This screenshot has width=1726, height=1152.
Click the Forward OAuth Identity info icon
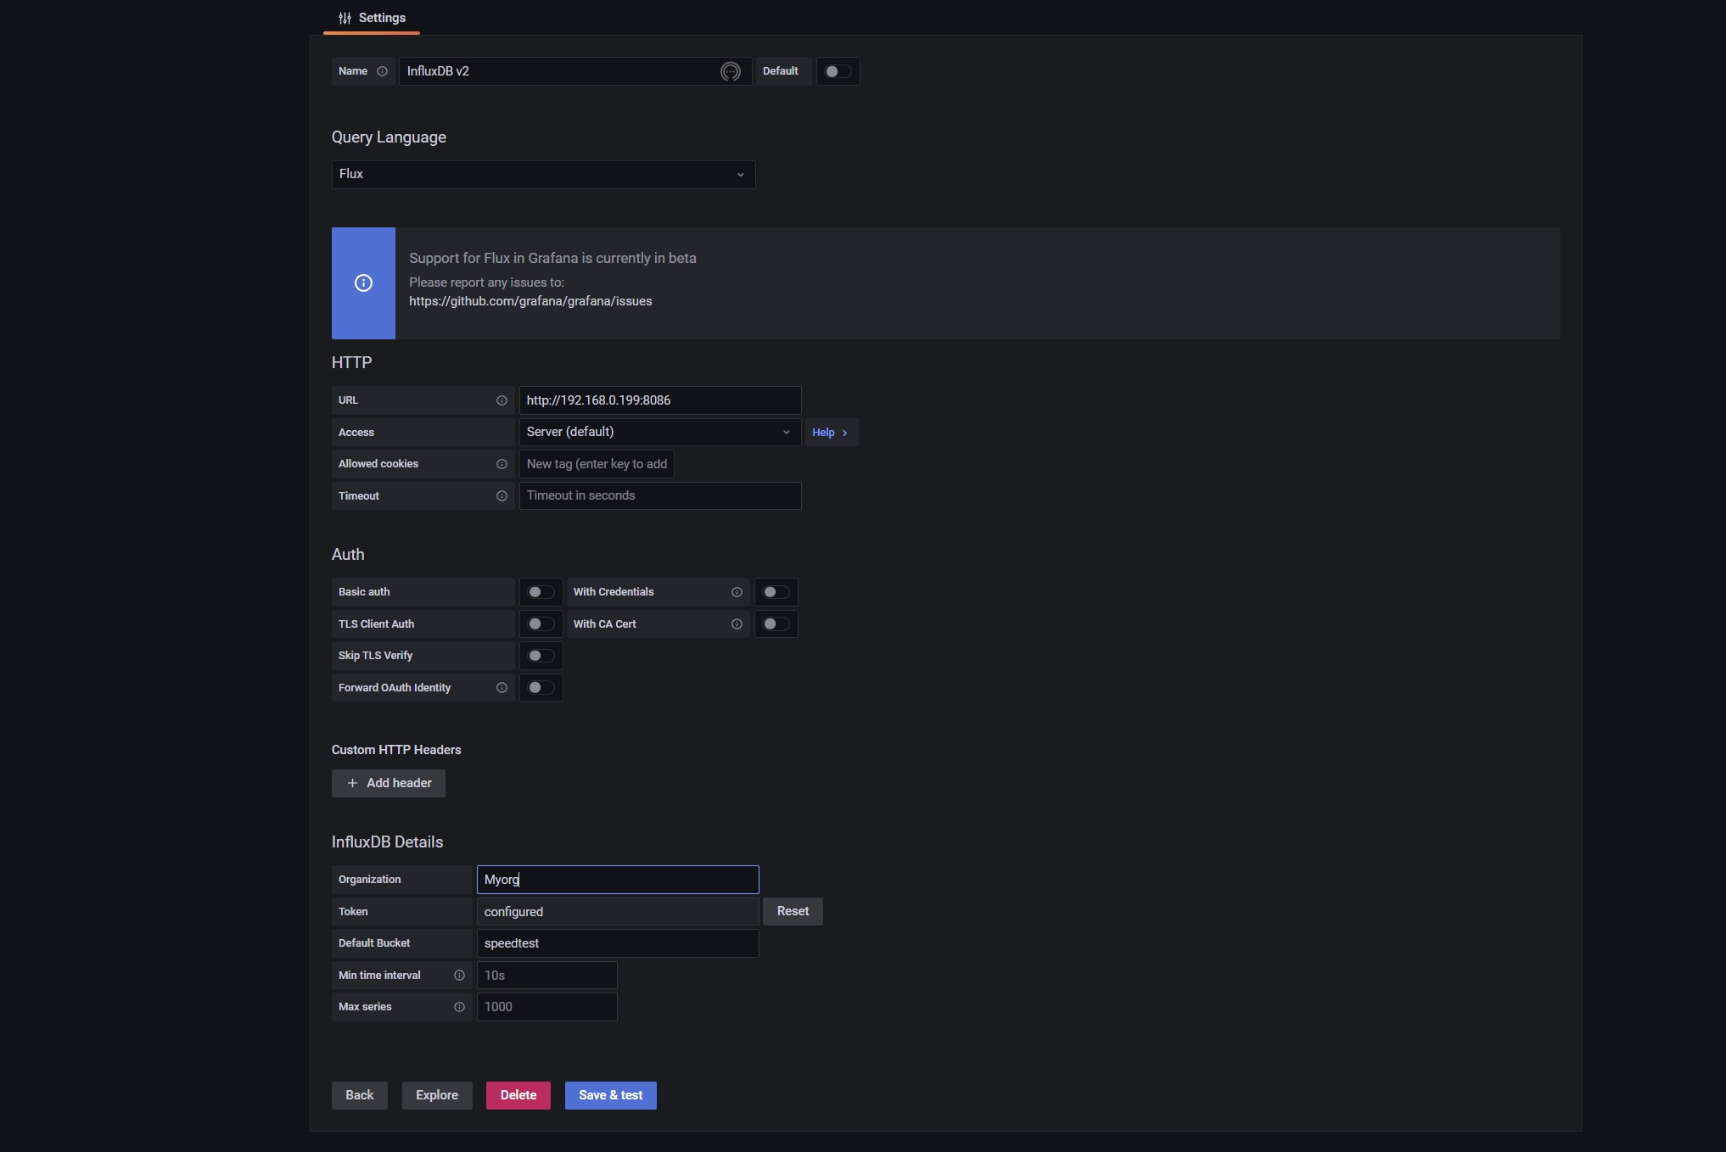(502, 688)
